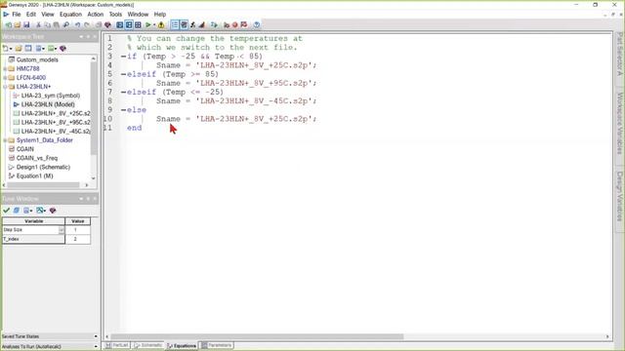The height and width of the screenshot is (351, 625).
Task: Open the Tools menu
Action: pos(115,15)
